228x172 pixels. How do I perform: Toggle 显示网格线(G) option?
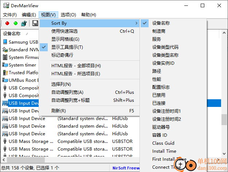(90, 39)
